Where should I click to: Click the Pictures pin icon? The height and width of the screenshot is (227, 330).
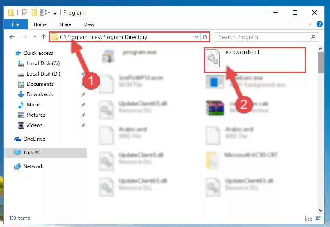point(83,115)
